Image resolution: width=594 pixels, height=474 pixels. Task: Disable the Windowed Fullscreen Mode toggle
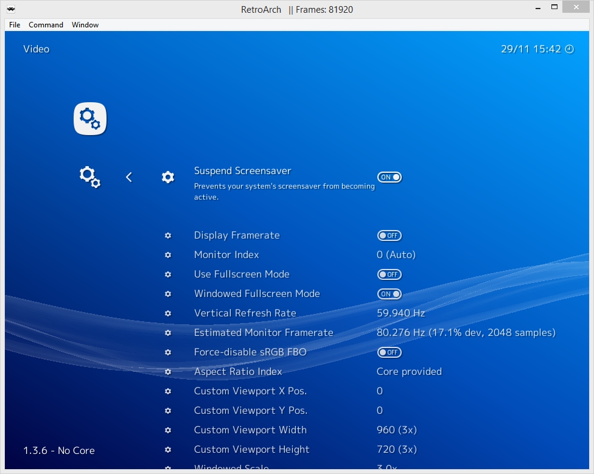[389, 294]
